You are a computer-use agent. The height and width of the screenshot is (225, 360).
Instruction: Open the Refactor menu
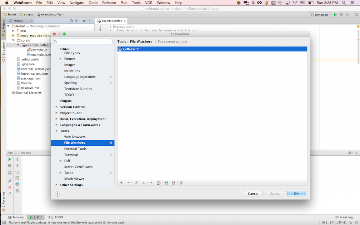click(109, 3)
